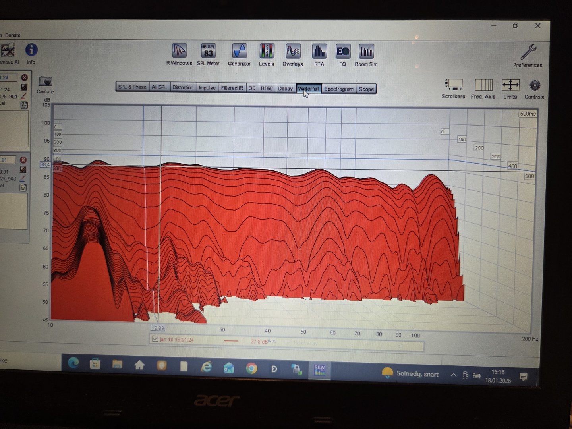572x429 pixels.
Task: Open notes icon of 0:01 measurement
Action: [23, 187]
